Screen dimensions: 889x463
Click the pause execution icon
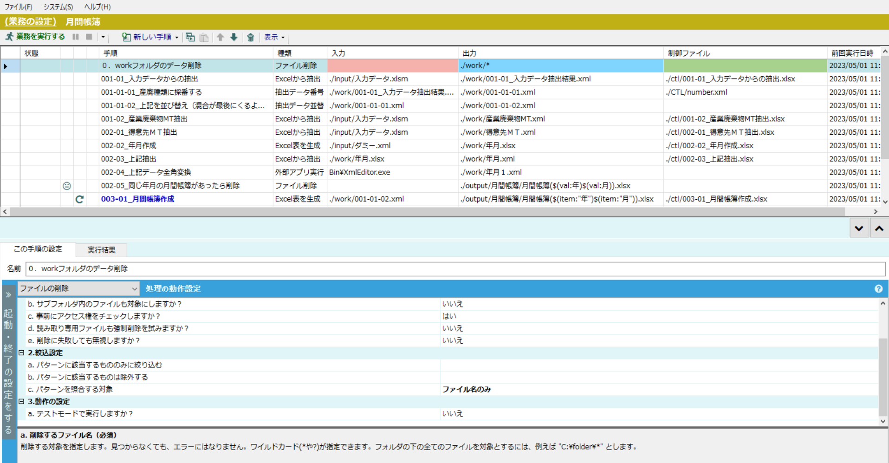(x=76, y=37)
